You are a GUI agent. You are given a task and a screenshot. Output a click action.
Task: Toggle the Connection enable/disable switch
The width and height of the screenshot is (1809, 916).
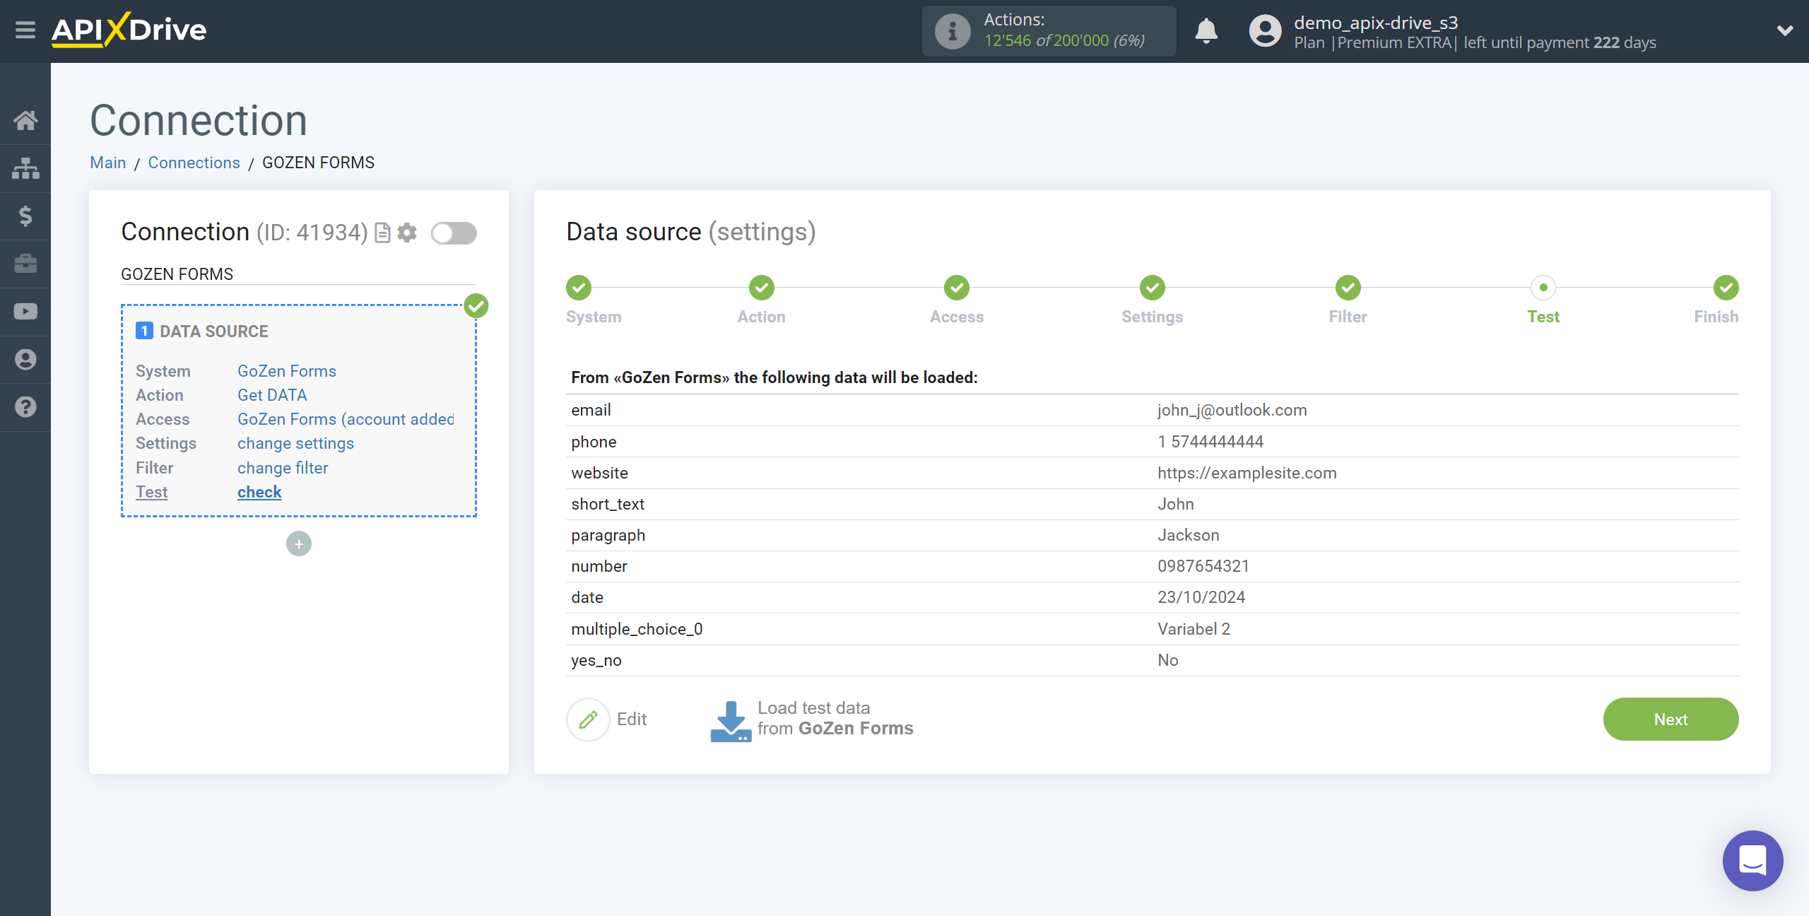pos(453,231)
